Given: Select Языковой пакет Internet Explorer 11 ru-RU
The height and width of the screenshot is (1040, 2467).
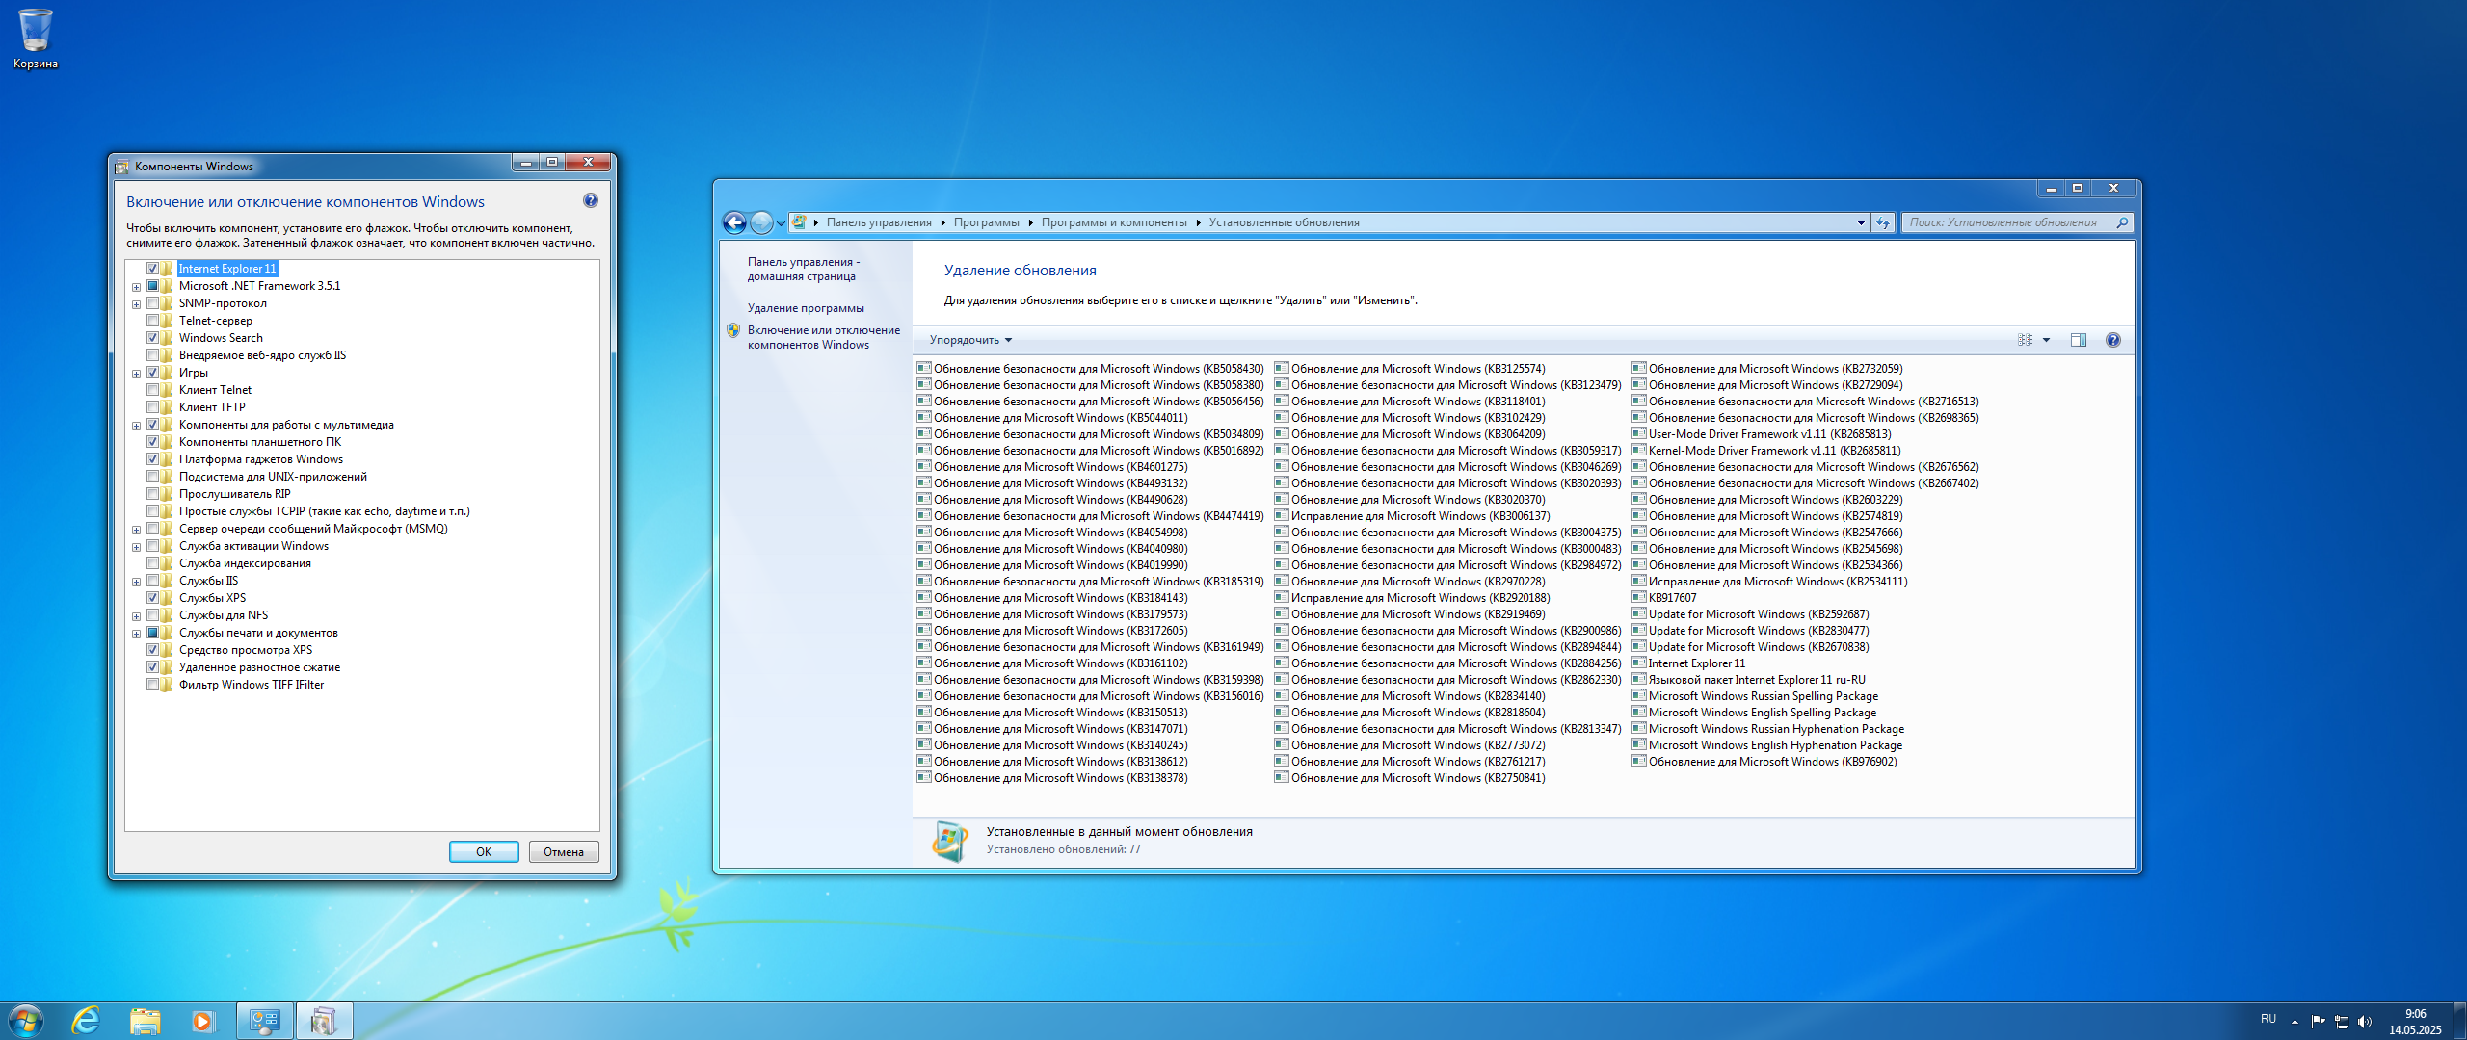Looking at the screenshot, I should click(x=1749, y=680).
